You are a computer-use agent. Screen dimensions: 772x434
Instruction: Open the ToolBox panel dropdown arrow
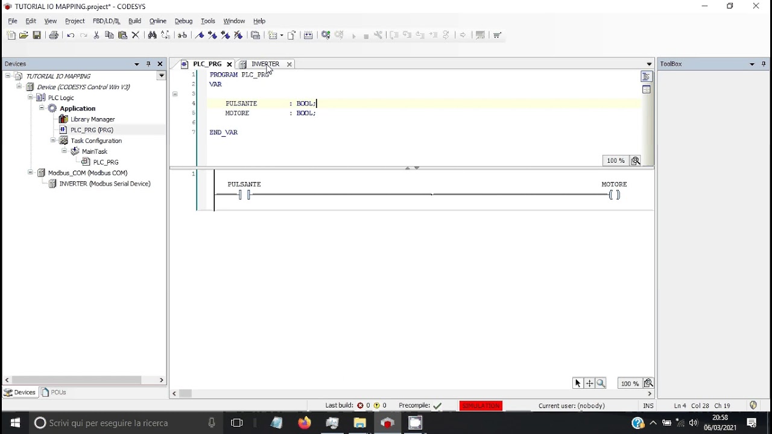tap(752, 64)
